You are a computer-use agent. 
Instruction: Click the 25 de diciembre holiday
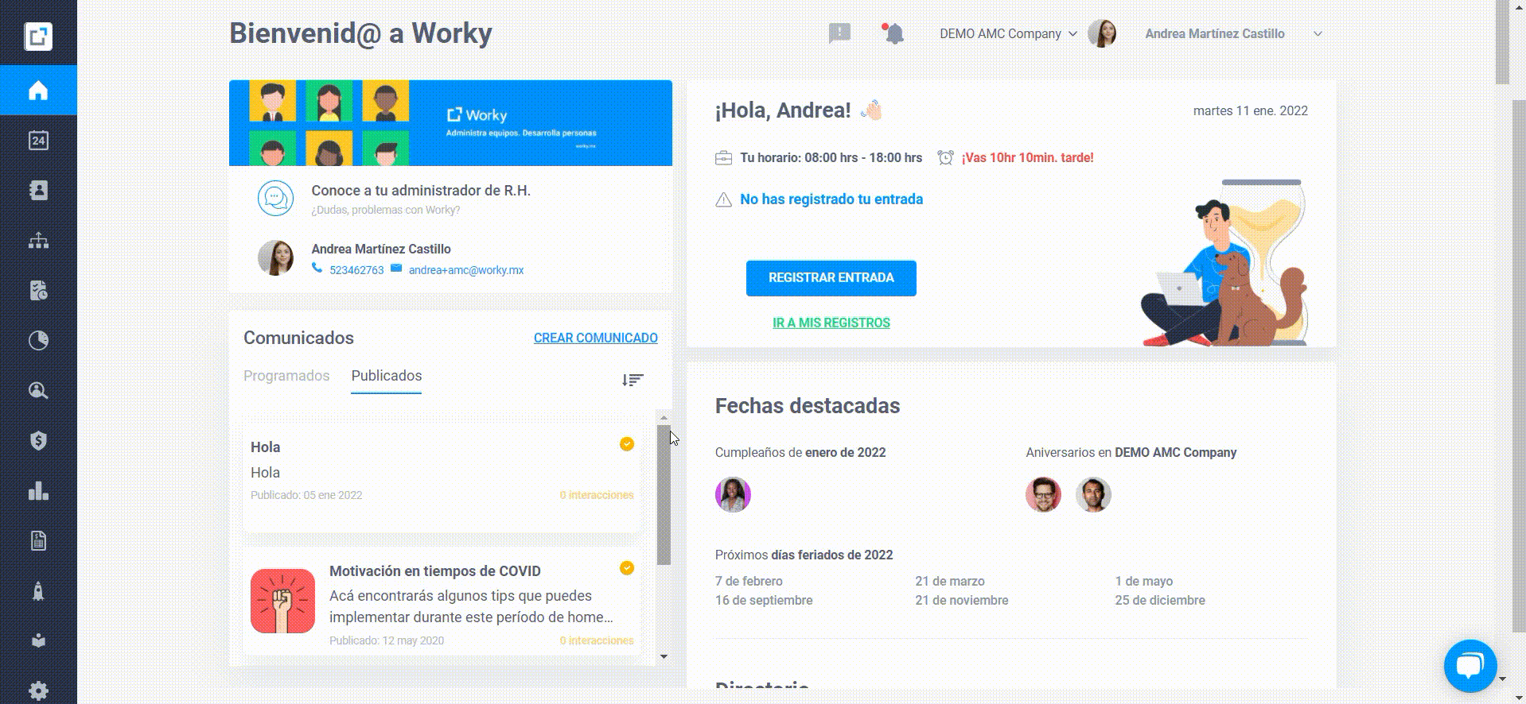tap(1160, 601)
